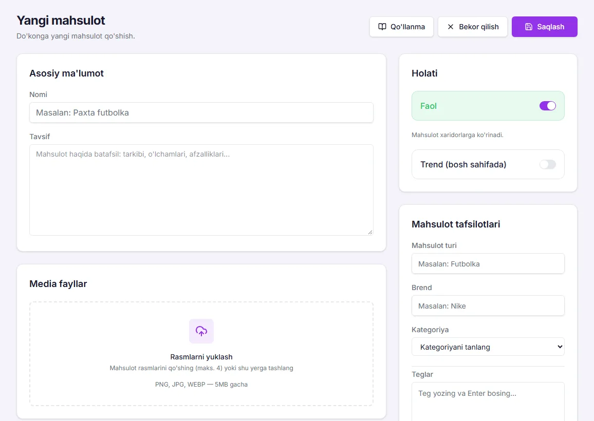The image size is (594, 421).
Task: Click the X icon beside Bekor qilish
Action: pos(451,27)
